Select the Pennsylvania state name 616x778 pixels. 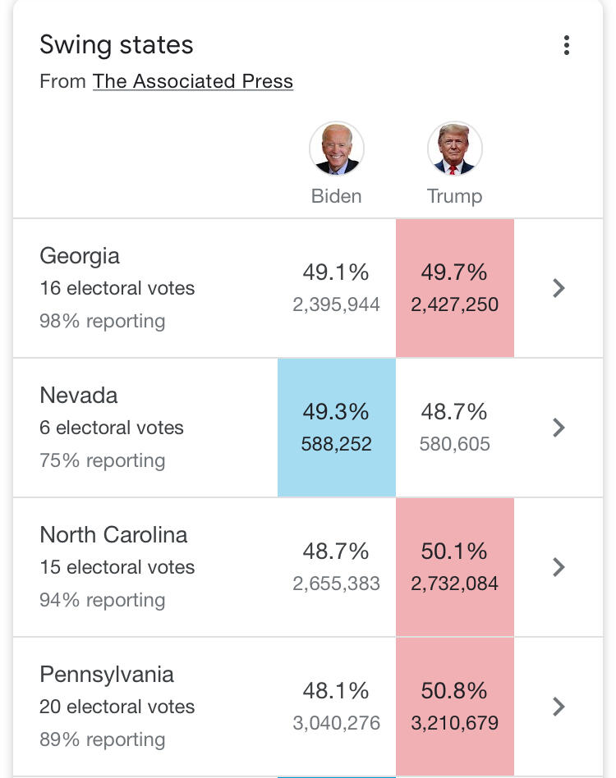click(x=107, y=675)
